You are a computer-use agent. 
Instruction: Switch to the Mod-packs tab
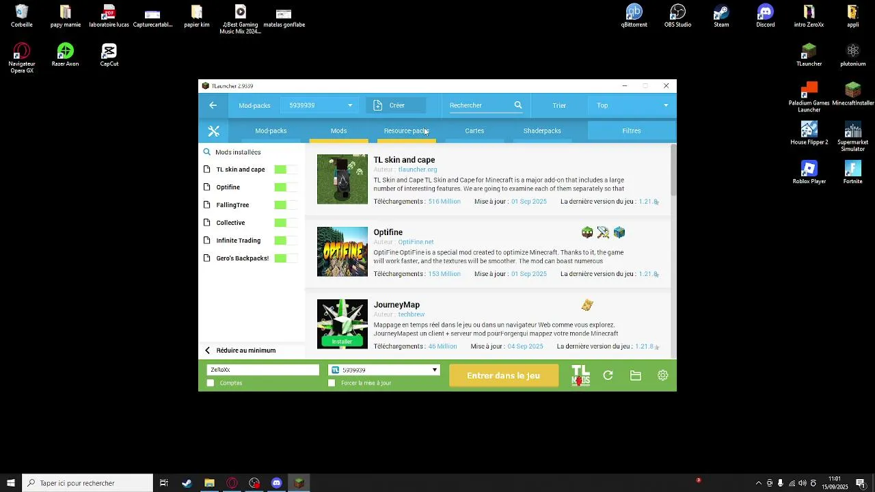(x=271, y=131)
